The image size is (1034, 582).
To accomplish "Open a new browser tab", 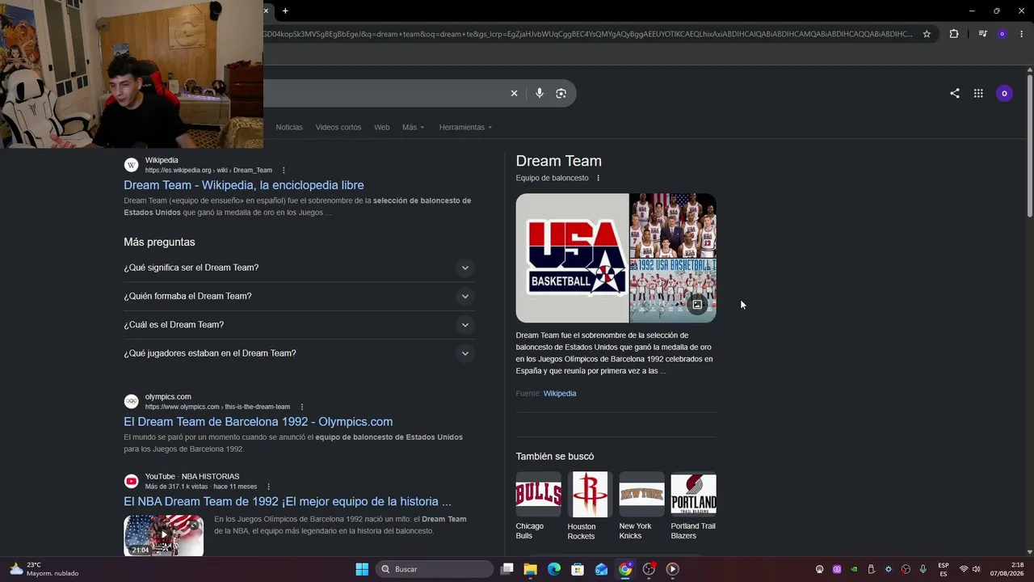I will 285,11.
